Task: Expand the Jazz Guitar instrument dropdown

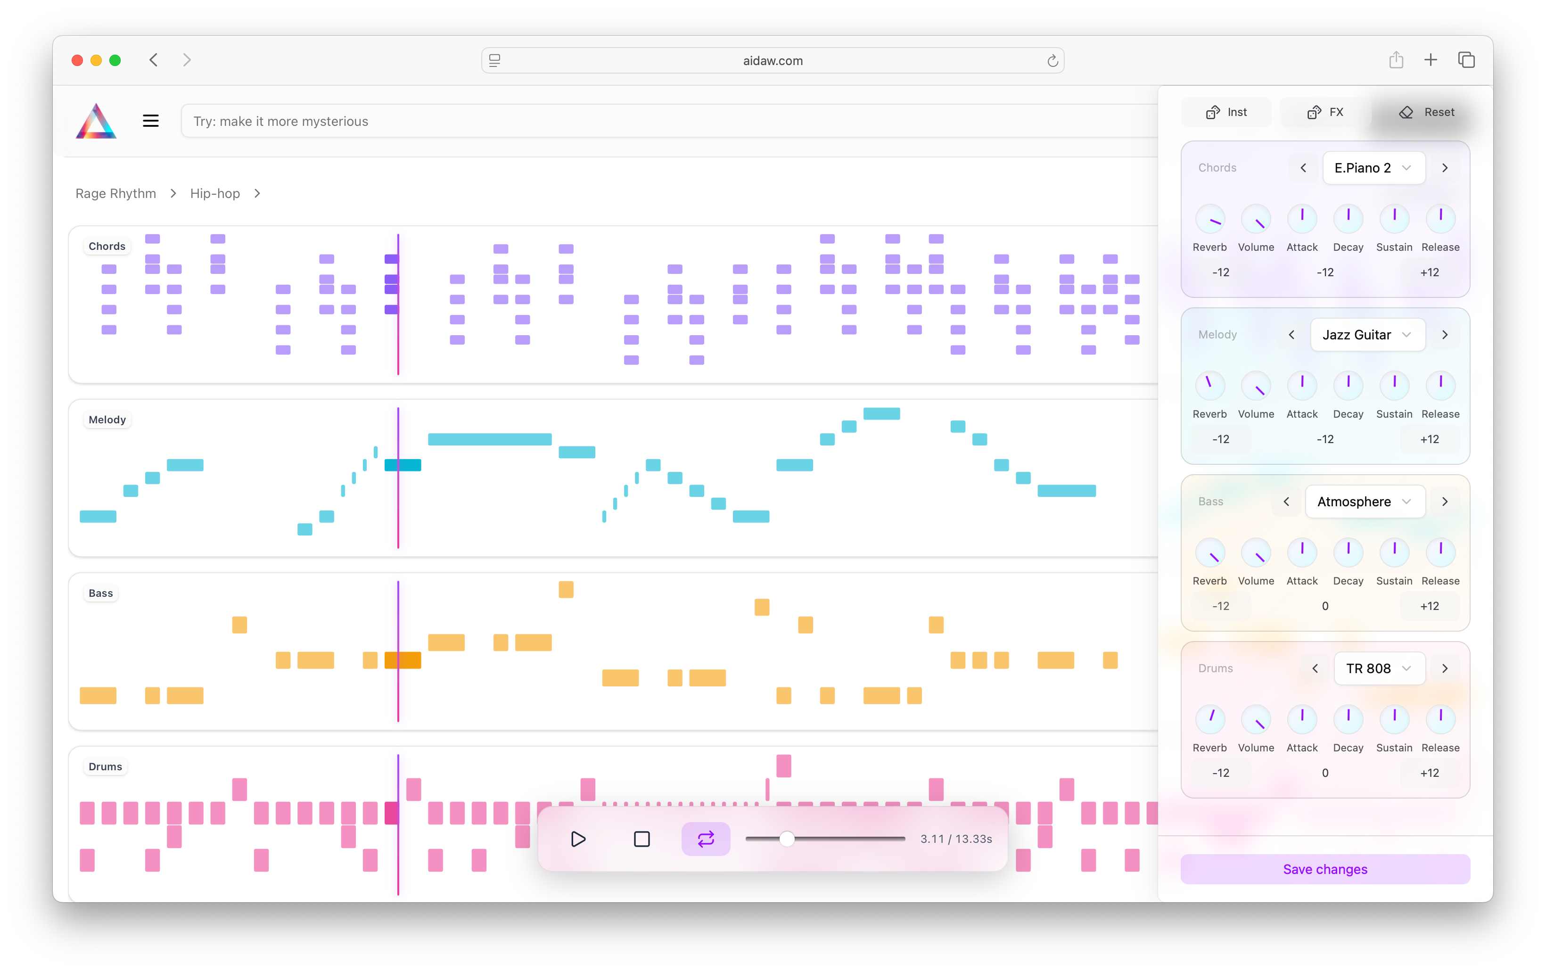Action: click(1367, 335)
